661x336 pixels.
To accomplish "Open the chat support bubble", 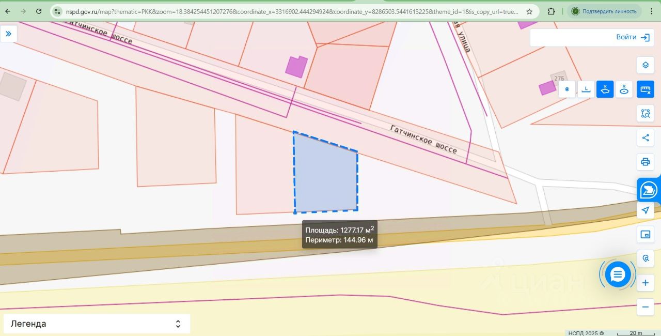I will 618,274.
